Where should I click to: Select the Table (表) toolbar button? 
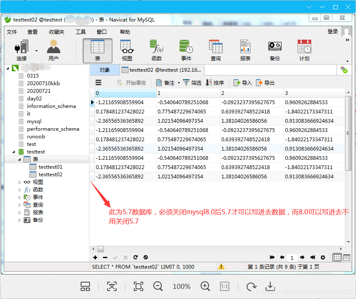[98, 51]
